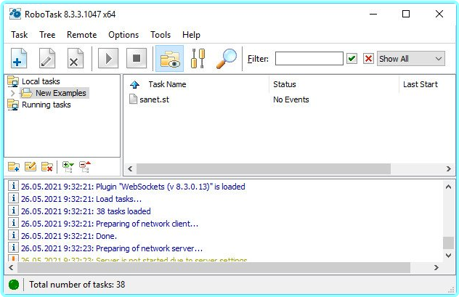Click the Status column header
The image size is (459, 297).
[x=285, y=84]
